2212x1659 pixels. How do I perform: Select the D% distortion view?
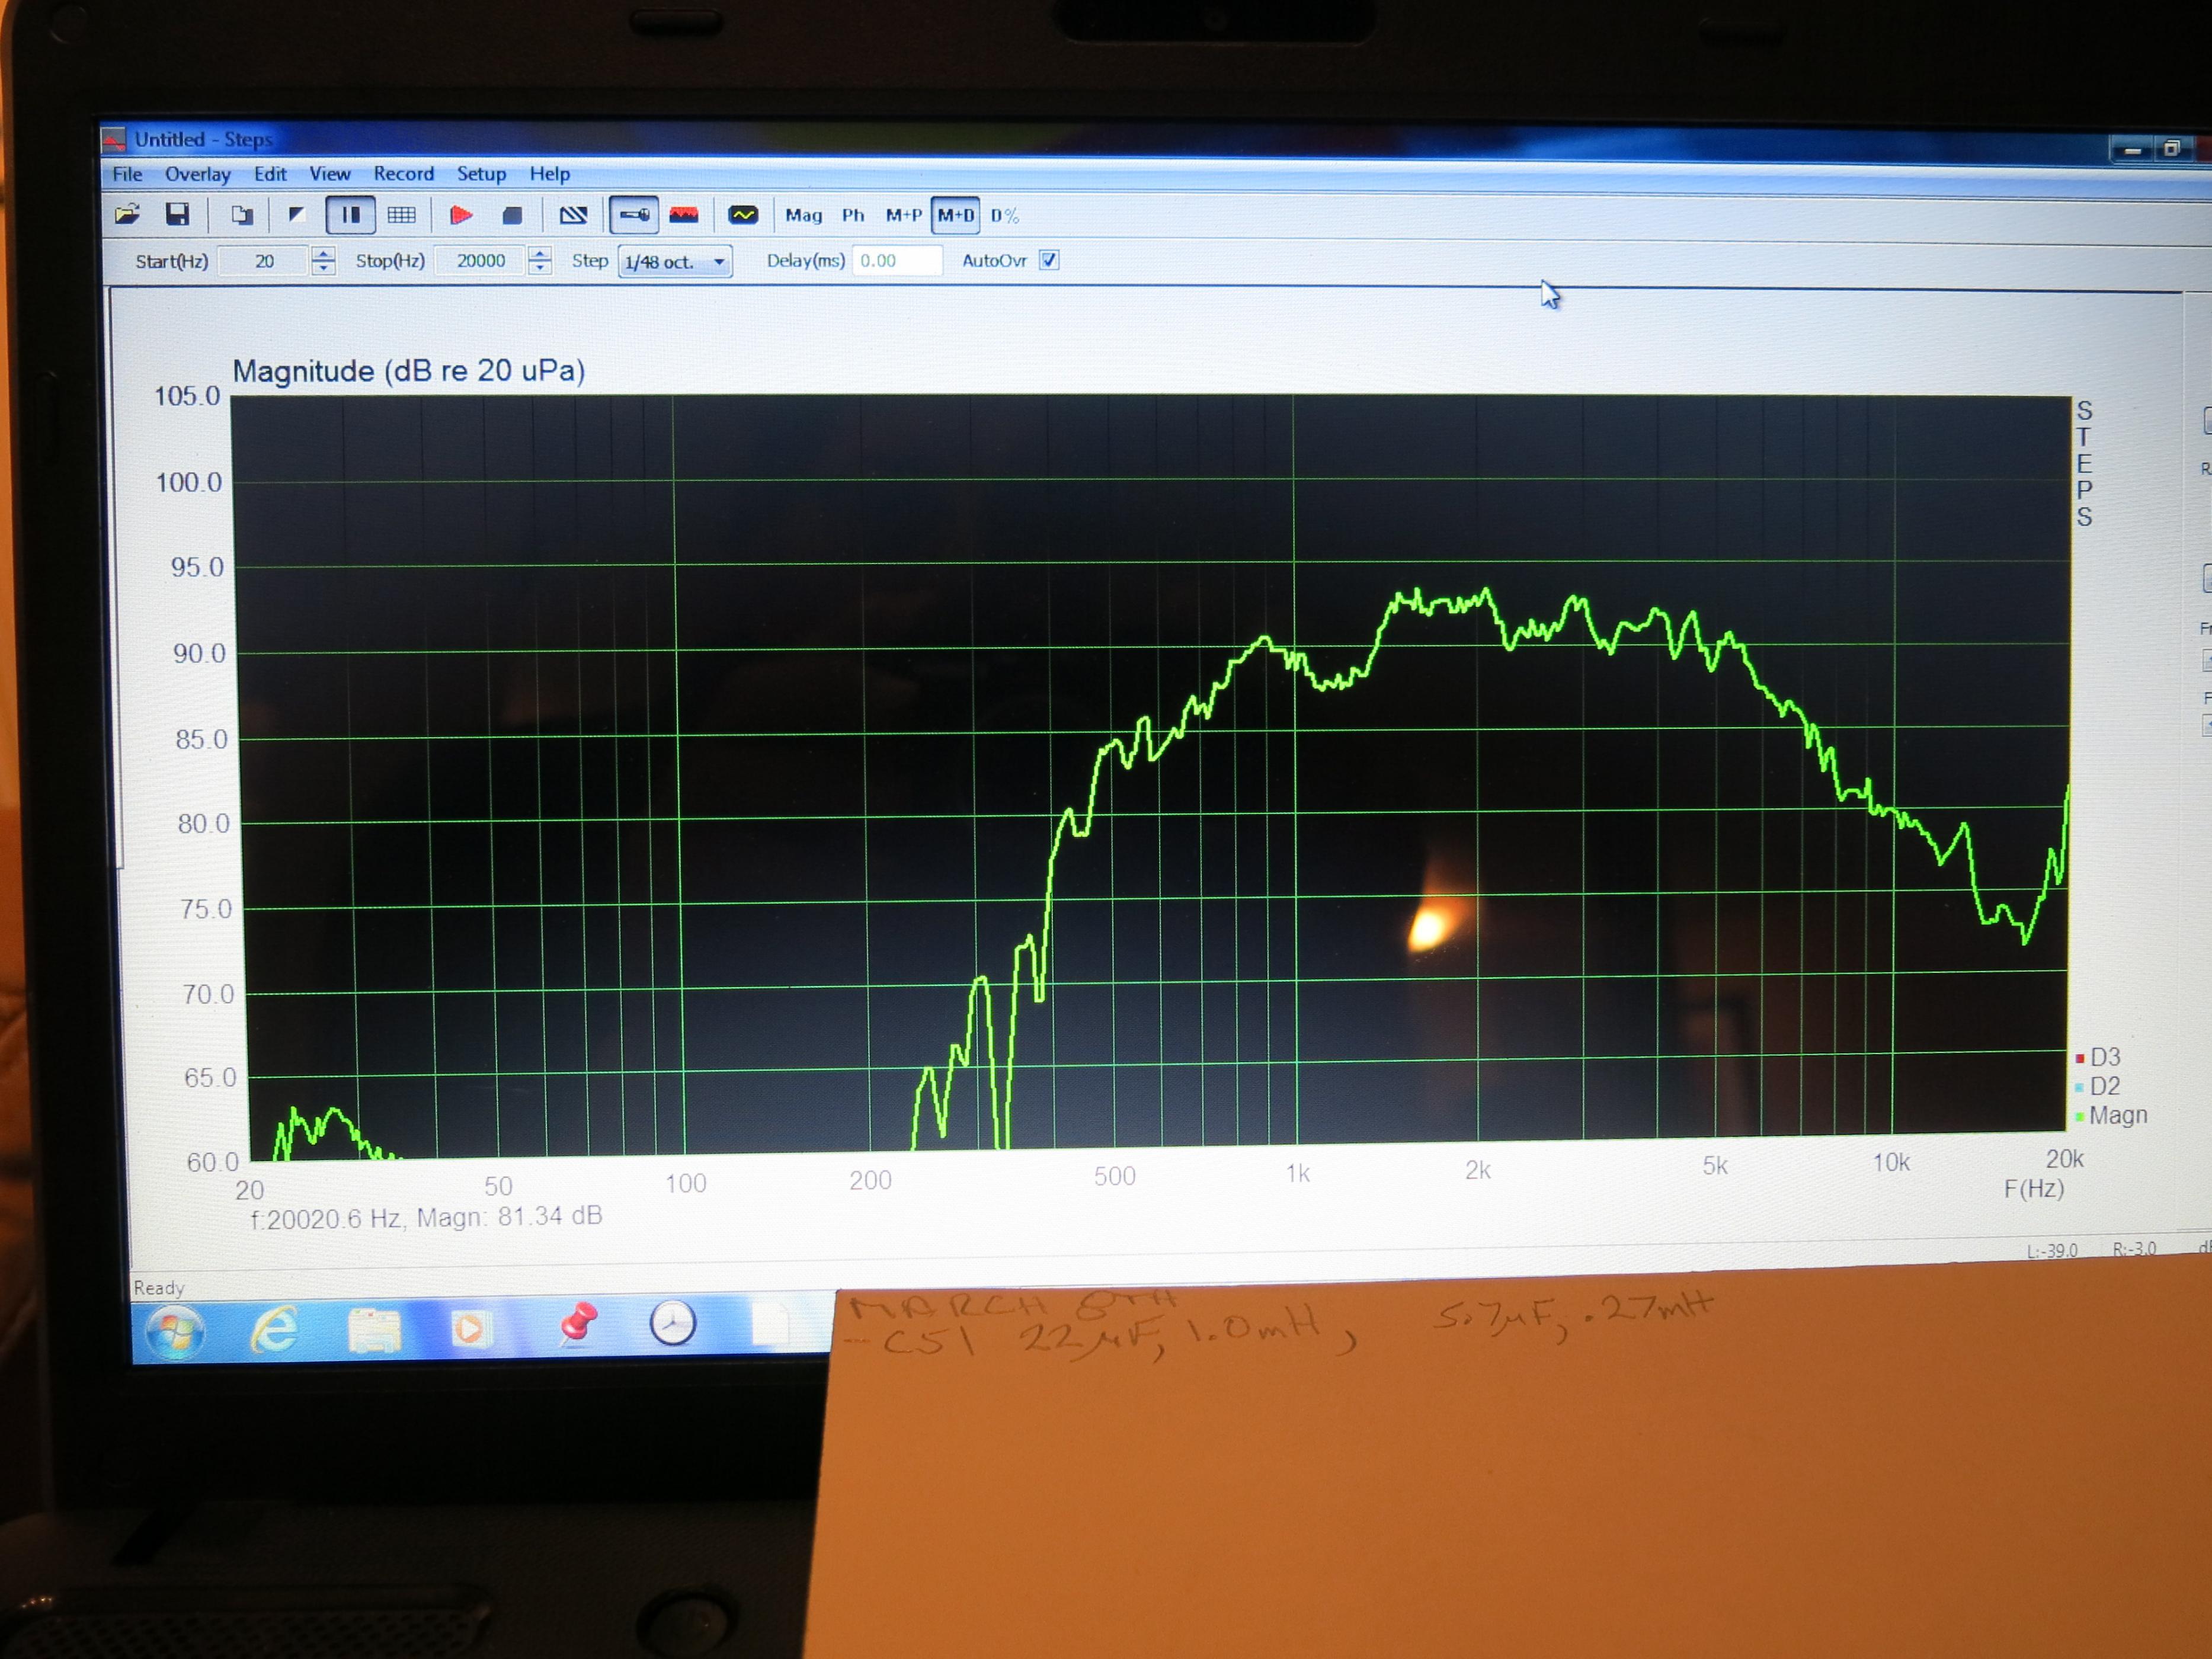(x=1004, y=215)
